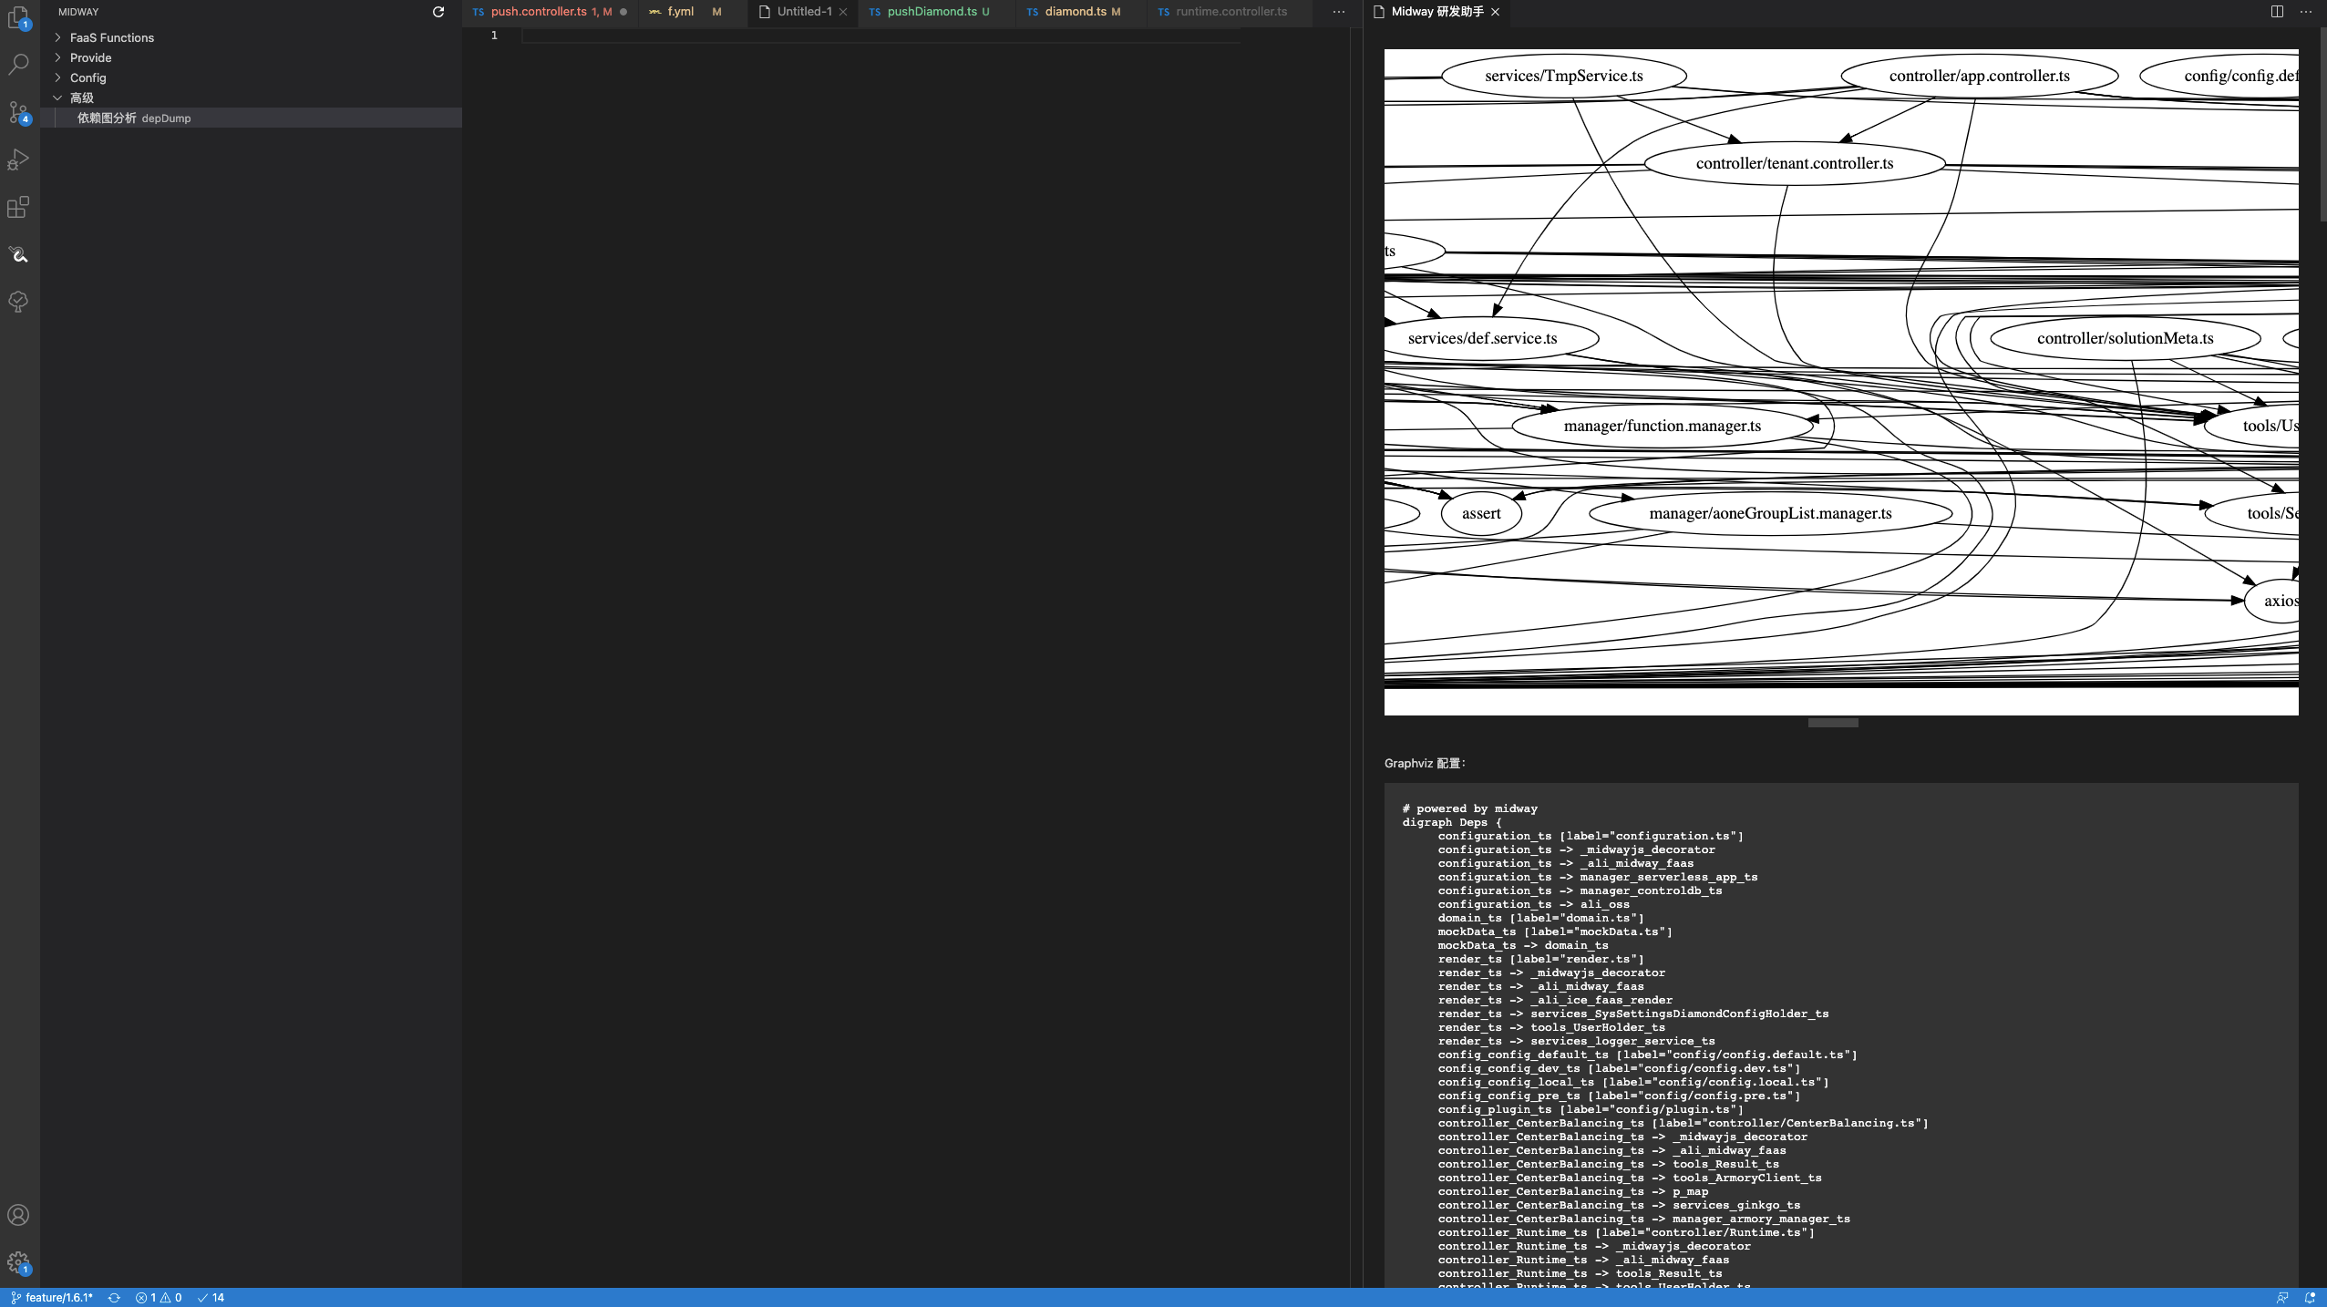Image resolution: width=2327 pixels, height=1307 pixels.
Task: Select 依赖图分析 depDump tree item
Action: (134, 118)
